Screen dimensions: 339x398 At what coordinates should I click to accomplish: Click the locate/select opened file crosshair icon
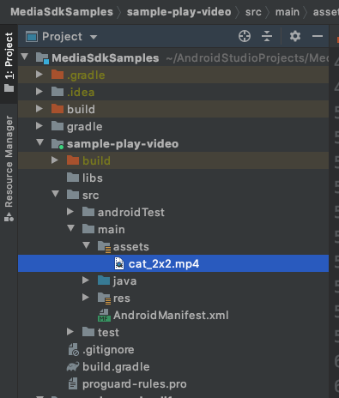click(x=245, y=36)
